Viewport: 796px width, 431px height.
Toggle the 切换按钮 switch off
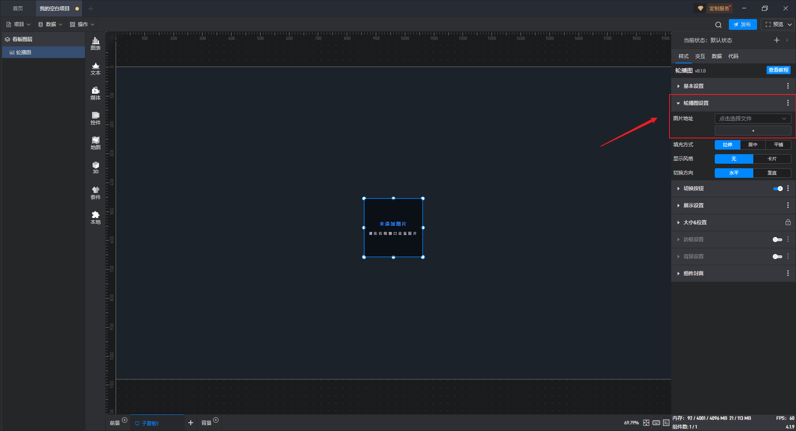pyautogui.click(x=778, y=189)
